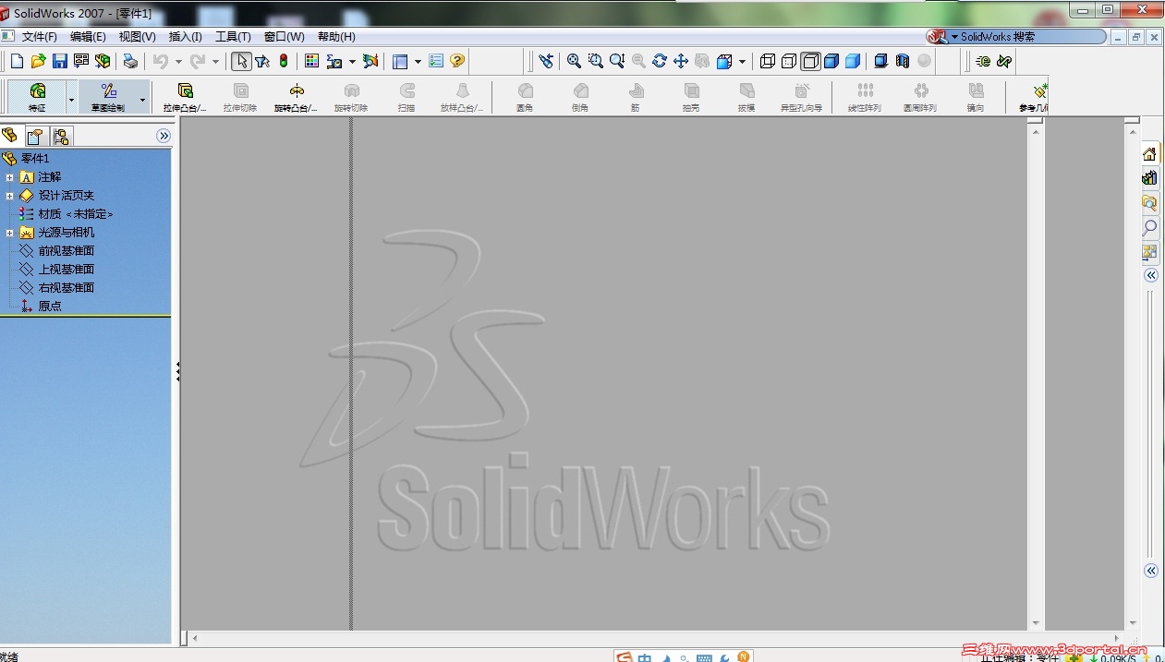The image size is (1165, 662).
Task: Click the 拉伸切除 Extruded Cut tool
Action: coord(240,96)
